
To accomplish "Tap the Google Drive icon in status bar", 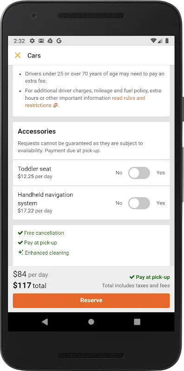I will pyautogui.click(x=50, y=41).
